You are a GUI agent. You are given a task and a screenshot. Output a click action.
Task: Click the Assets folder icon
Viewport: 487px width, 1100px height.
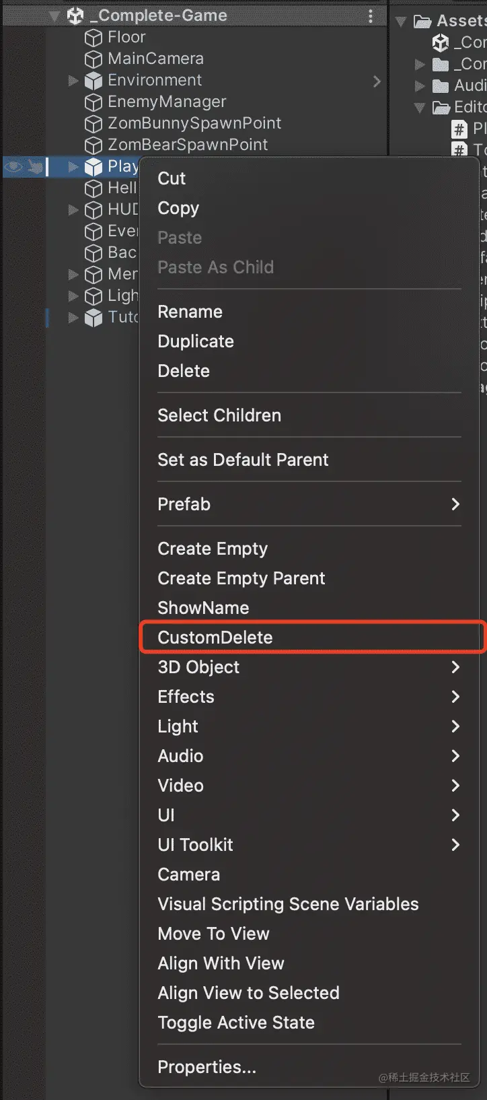(422, 22)
